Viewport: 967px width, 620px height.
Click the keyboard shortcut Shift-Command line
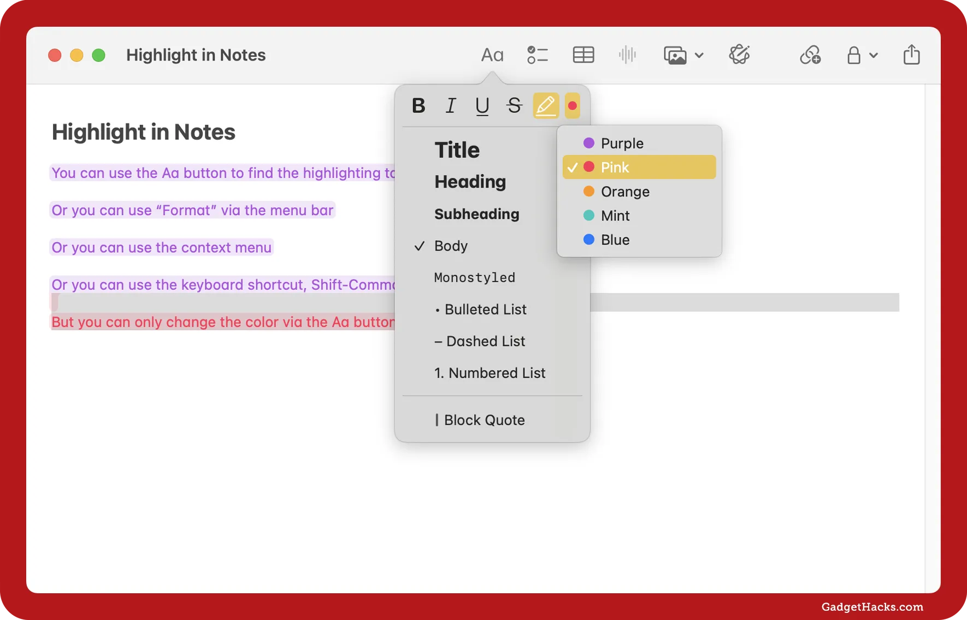(223, 285)
